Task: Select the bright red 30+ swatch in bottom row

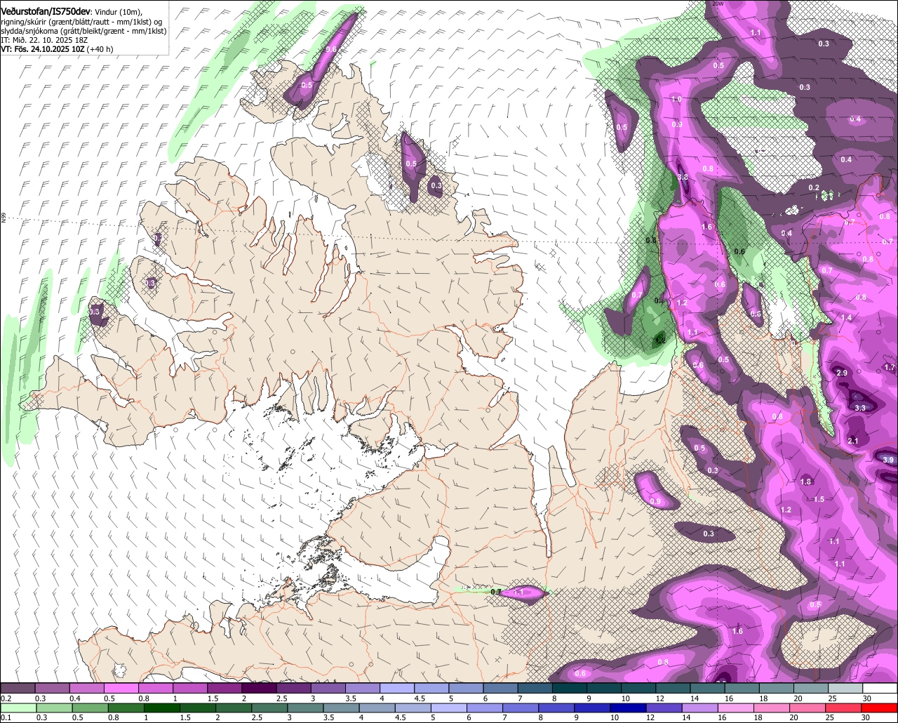Action: pyautogui.click(x=880, y=708)
